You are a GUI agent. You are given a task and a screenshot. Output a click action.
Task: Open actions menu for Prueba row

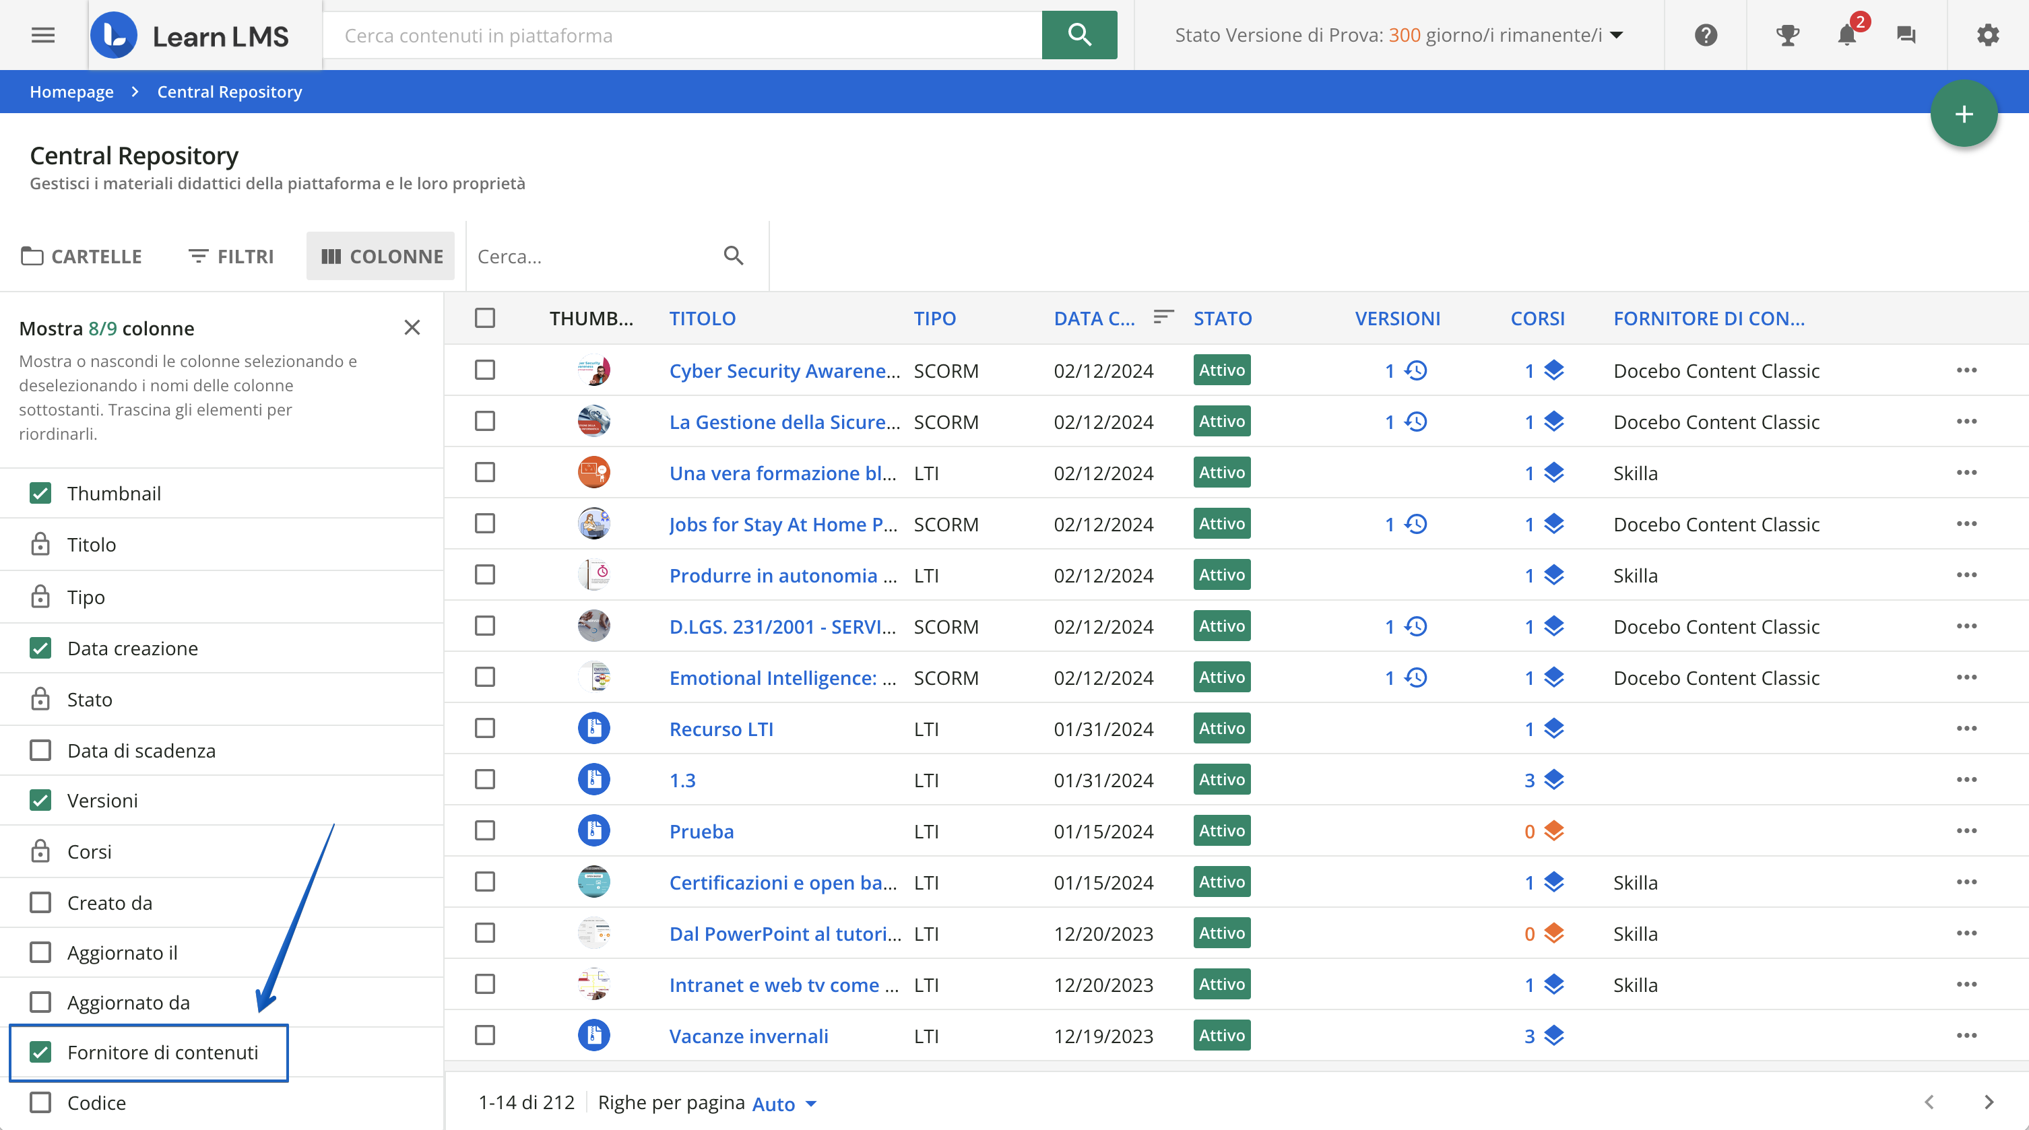[x=1967, y=831]
